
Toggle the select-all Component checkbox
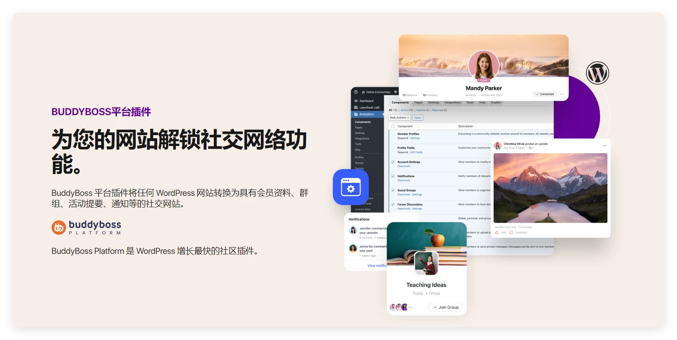[x=393, y=126]
